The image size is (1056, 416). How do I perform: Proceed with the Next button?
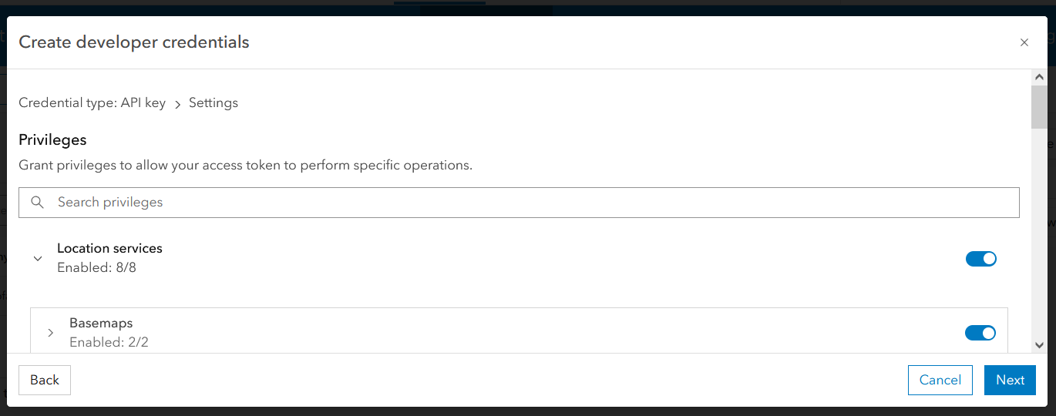(x=1010, y=380)
